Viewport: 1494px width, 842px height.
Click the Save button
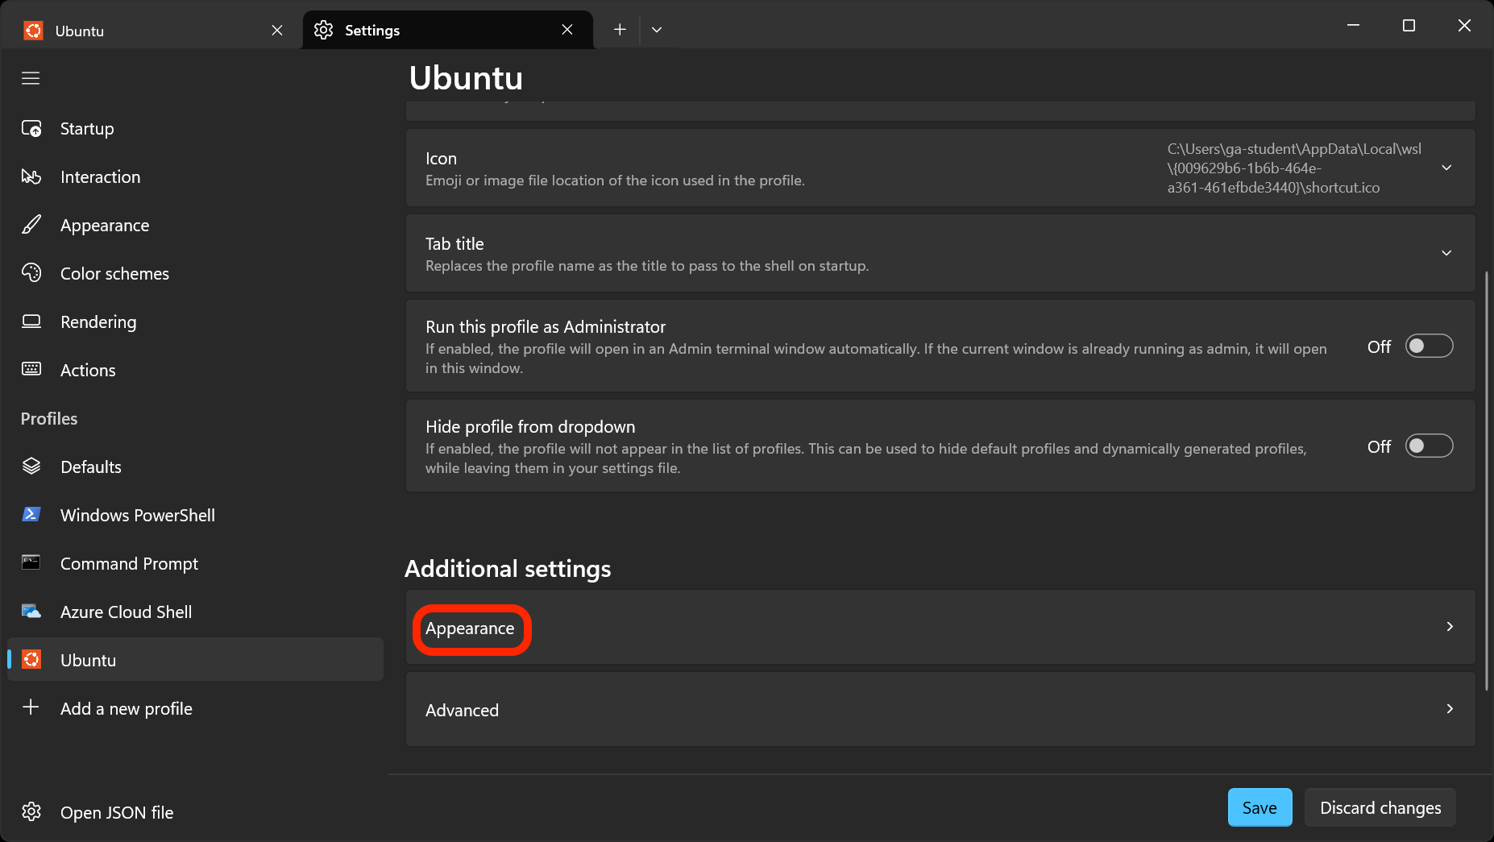(1259, 807)
